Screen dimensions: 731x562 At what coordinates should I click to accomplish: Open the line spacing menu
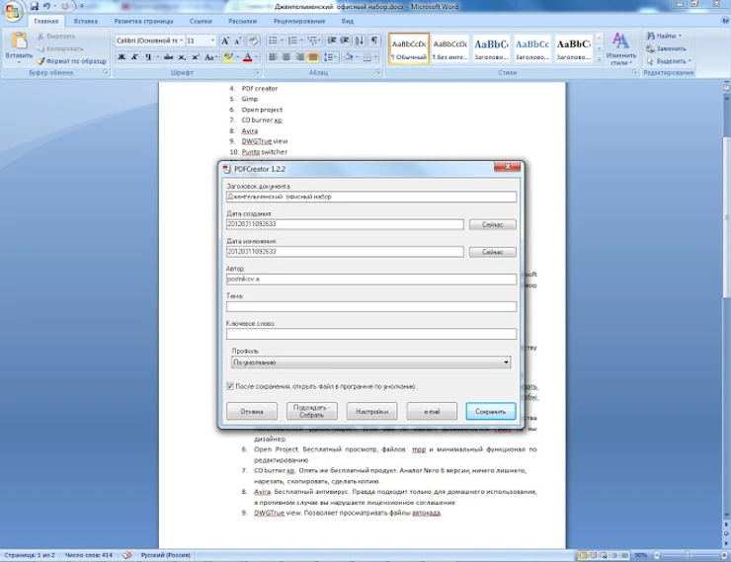pyautogui.click(x=330, y=57)
